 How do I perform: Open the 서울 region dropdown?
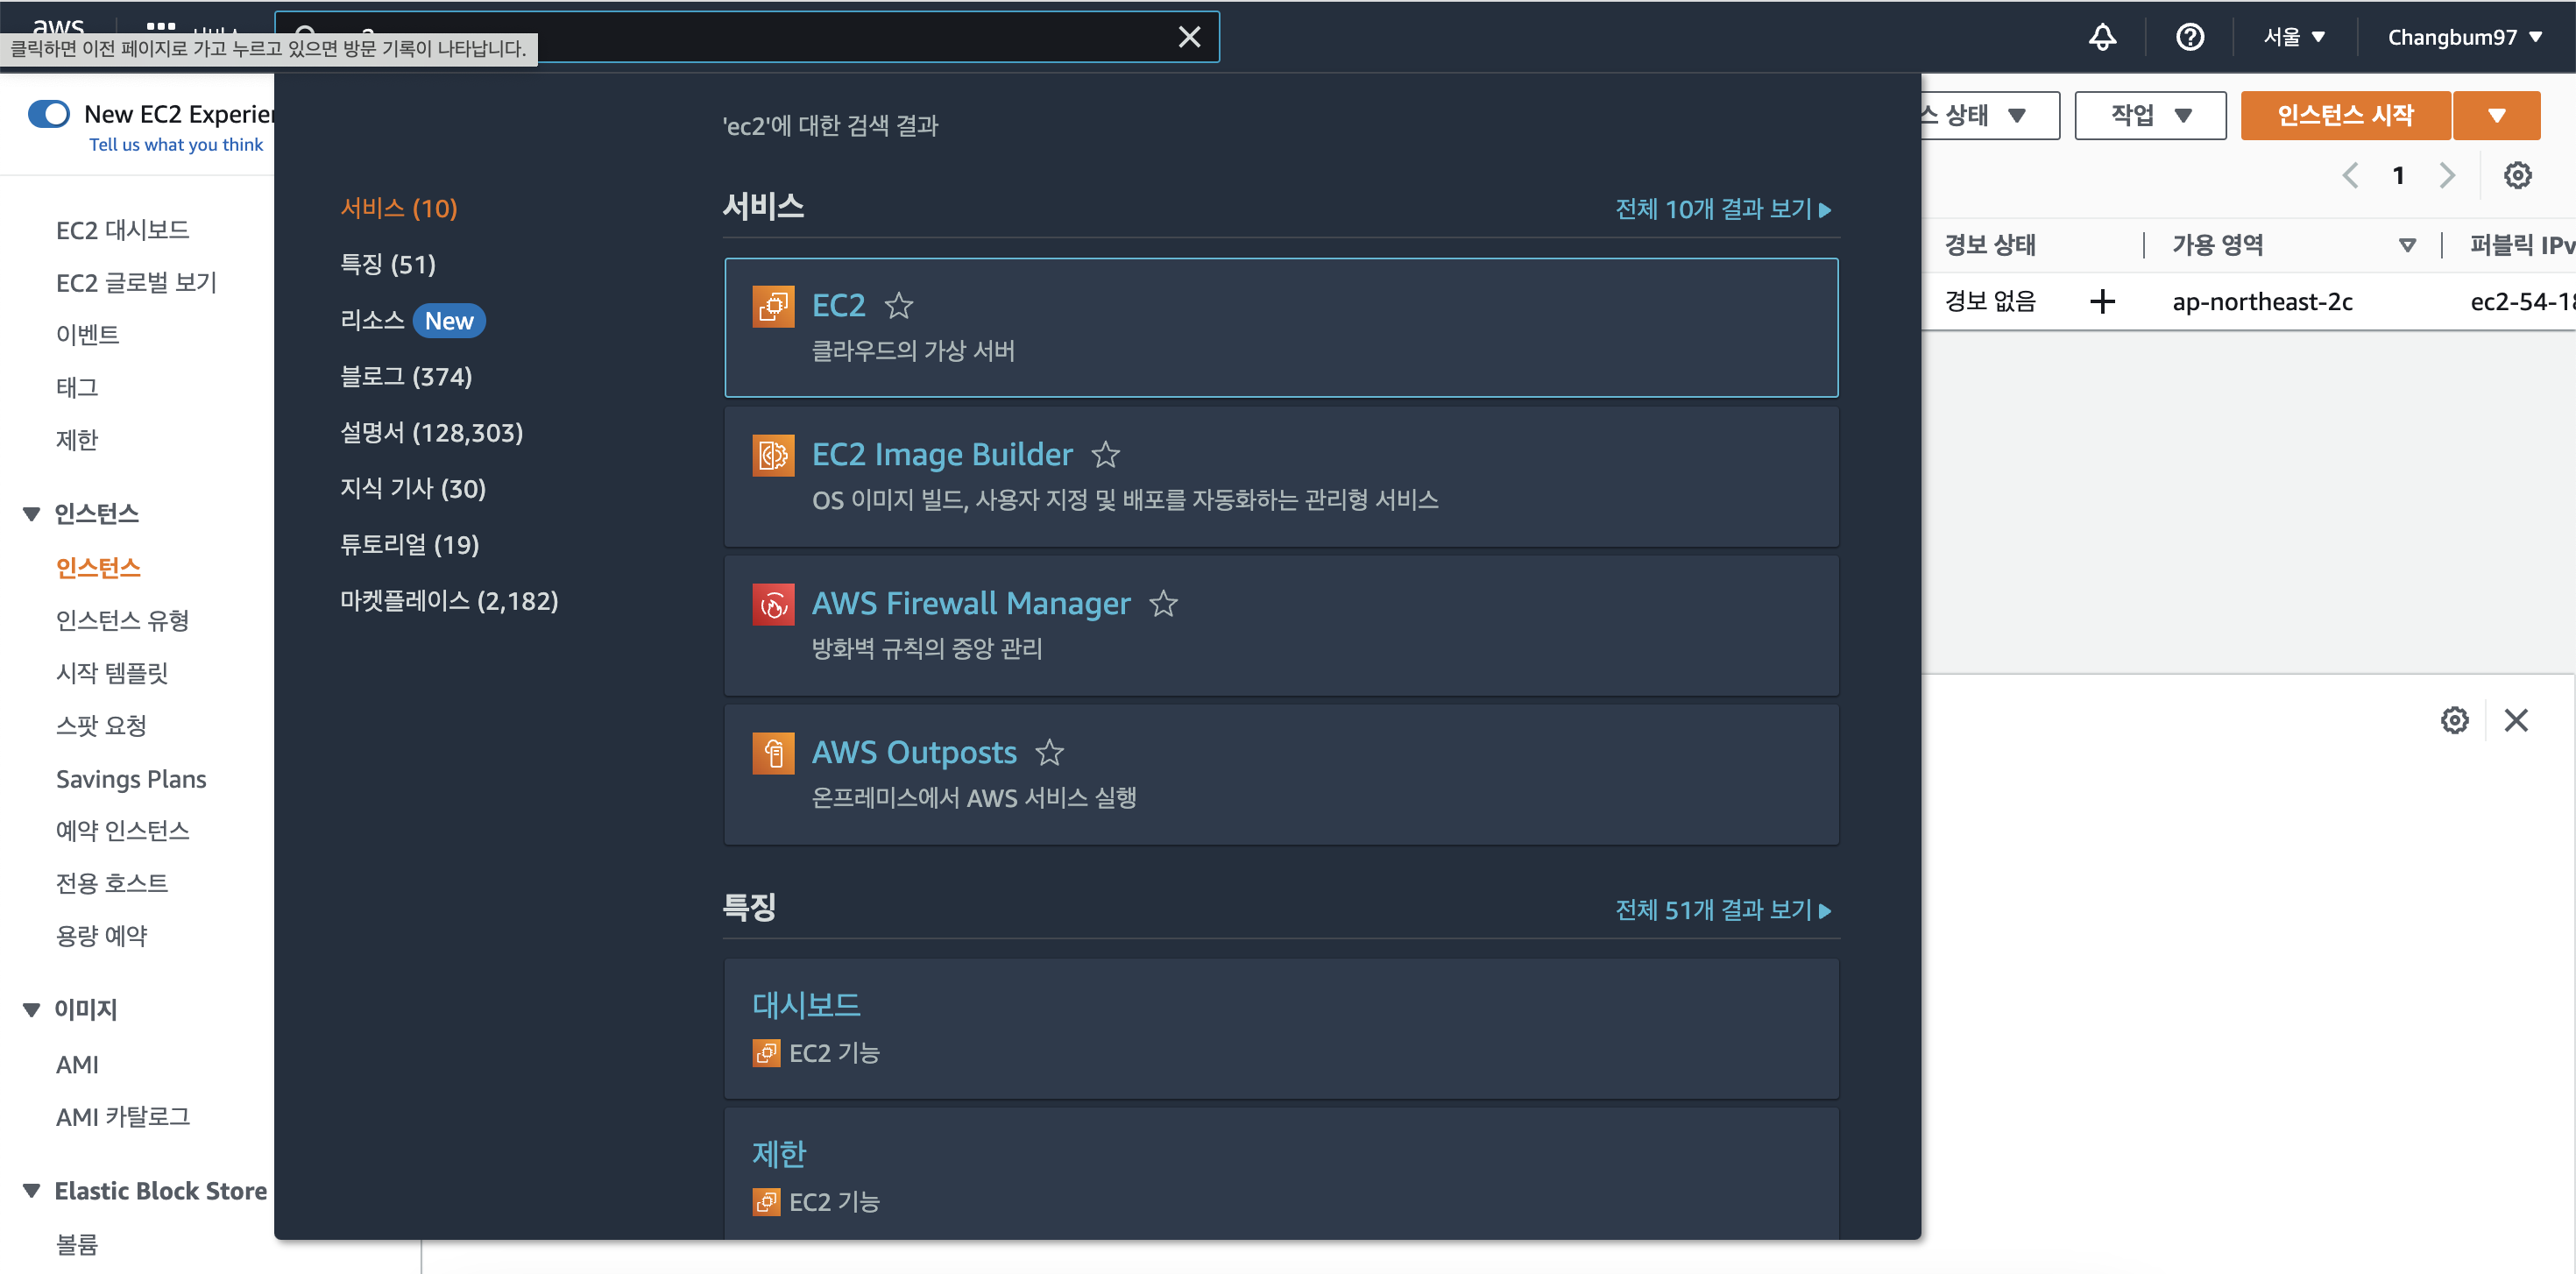point(2294,37)
